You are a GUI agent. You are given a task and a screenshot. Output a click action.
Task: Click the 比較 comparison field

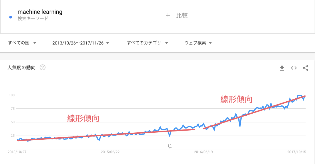pos(182,16)
